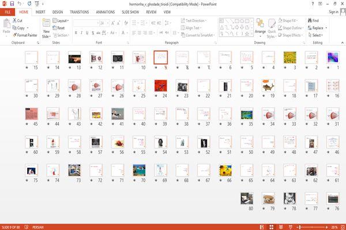Click the Replace button

[316, 28]
